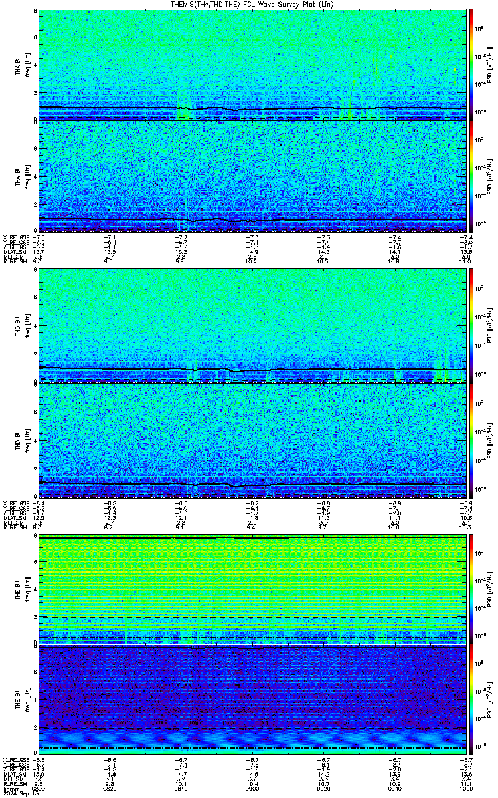Click the THD B-perpendicular spectrogram panel
The width and height of the screenshot is (498, 798).
pyautogui.click(x=253, y=326)
